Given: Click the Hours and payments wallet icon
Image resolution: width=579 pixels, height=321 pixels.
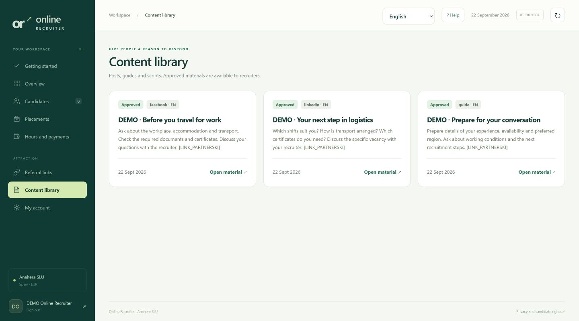Looking at the screenshot, I should click(x=16, y=136).
